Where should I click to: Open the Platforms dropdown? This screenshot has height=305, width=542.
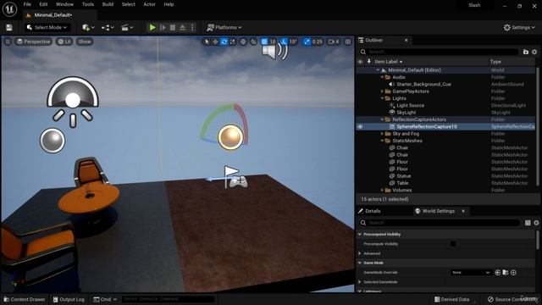pos(224,27)
